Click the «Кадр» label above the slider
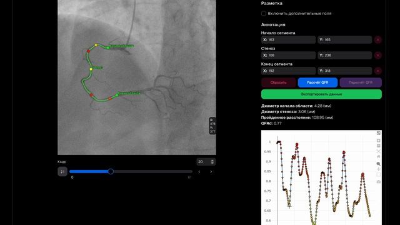400x225 pixels. (x=62, y=162)
